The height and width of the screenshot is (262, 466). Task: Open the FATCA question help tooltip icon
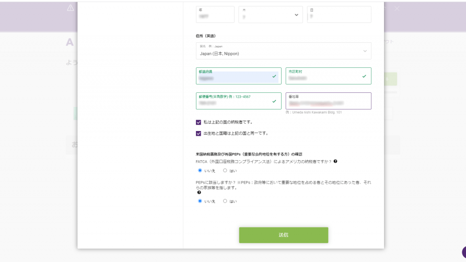pos(335,161)
